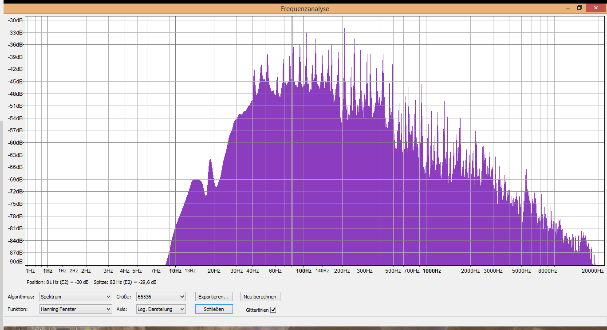This screenshot has height=330, width=607.
Task: Click the -30dB axis label
Action: (x=16, y=20)
